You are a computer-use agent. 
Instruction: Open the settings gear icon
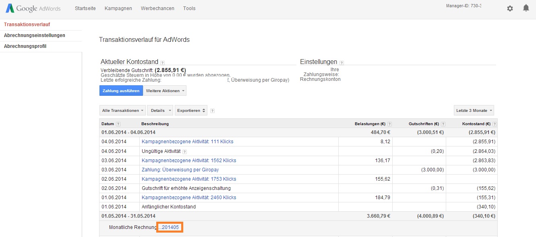pos(510,8)
